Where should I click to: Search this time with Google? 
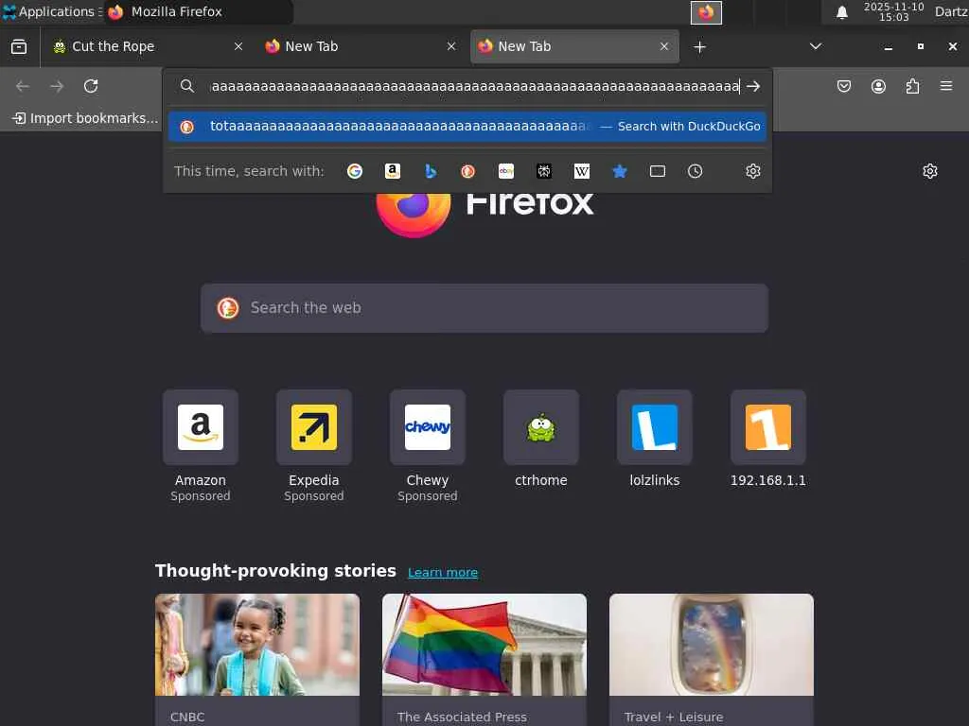[x=355, y=171]
